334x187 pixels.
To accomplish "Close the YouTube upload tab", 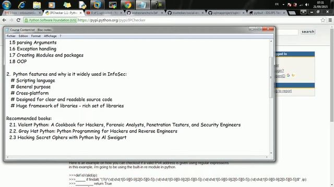I will point(121,13).
